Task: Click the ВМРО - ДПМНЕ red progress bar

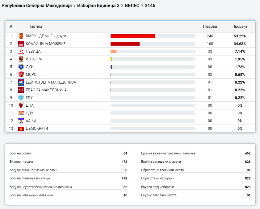Action: pyautogui.click(x=133, y=36)
